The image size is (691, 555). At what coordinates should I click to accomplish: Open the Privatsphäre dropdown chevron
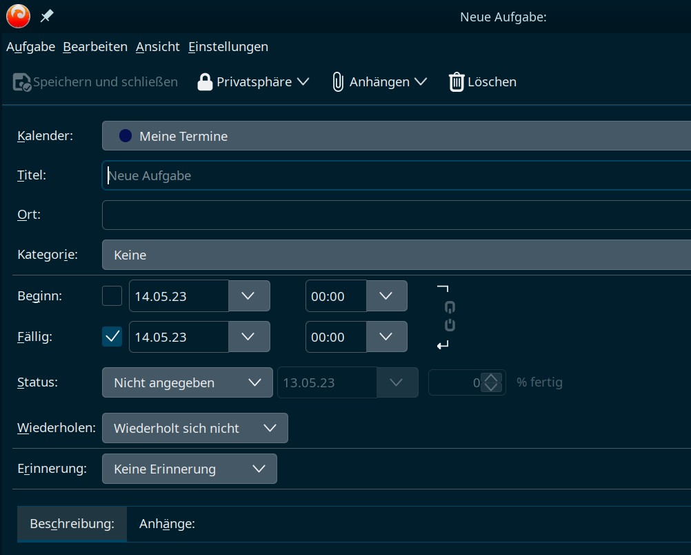[x=303, y=81]
